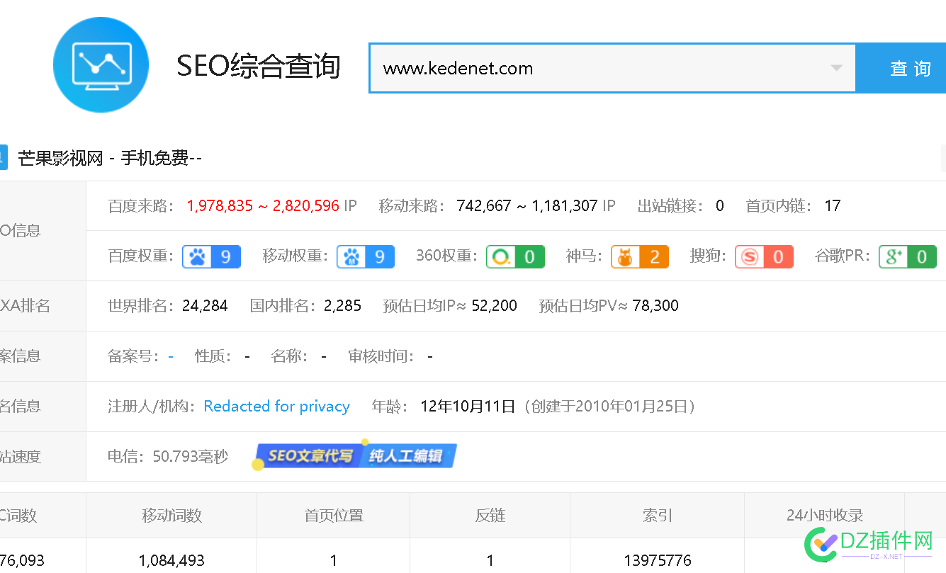946x573 pixels.
Task: Click the 移动来路 742,667 ~ 1,181,307 value
Action: 527,206
